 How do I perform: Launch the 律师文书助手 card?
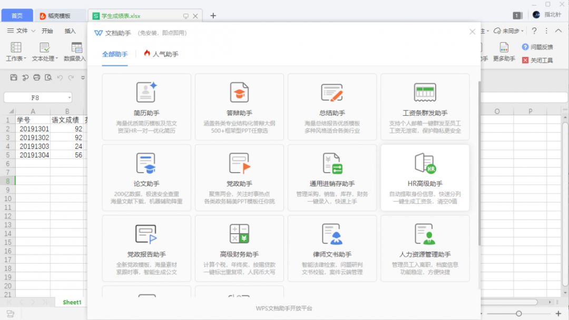click(x=332, y=248)
